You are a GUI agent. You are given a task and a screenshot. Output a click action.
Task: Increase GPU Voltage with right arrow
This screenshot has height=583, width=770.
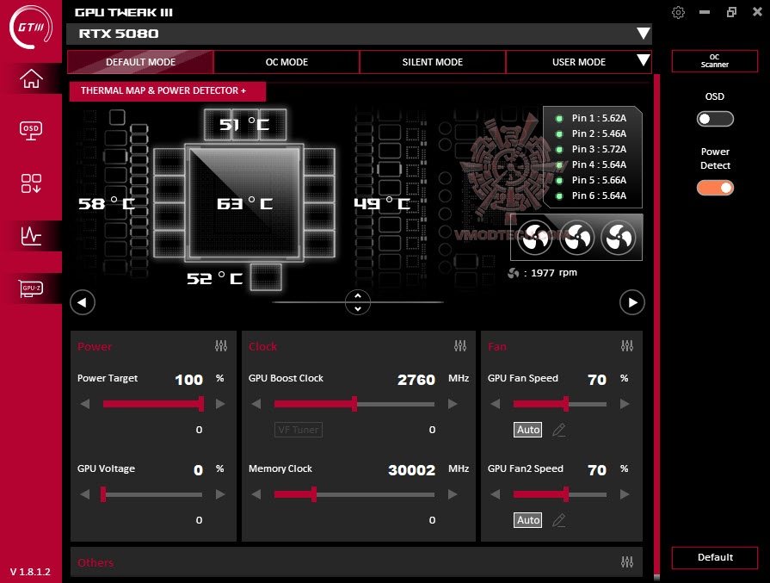[x=220, y=494]
